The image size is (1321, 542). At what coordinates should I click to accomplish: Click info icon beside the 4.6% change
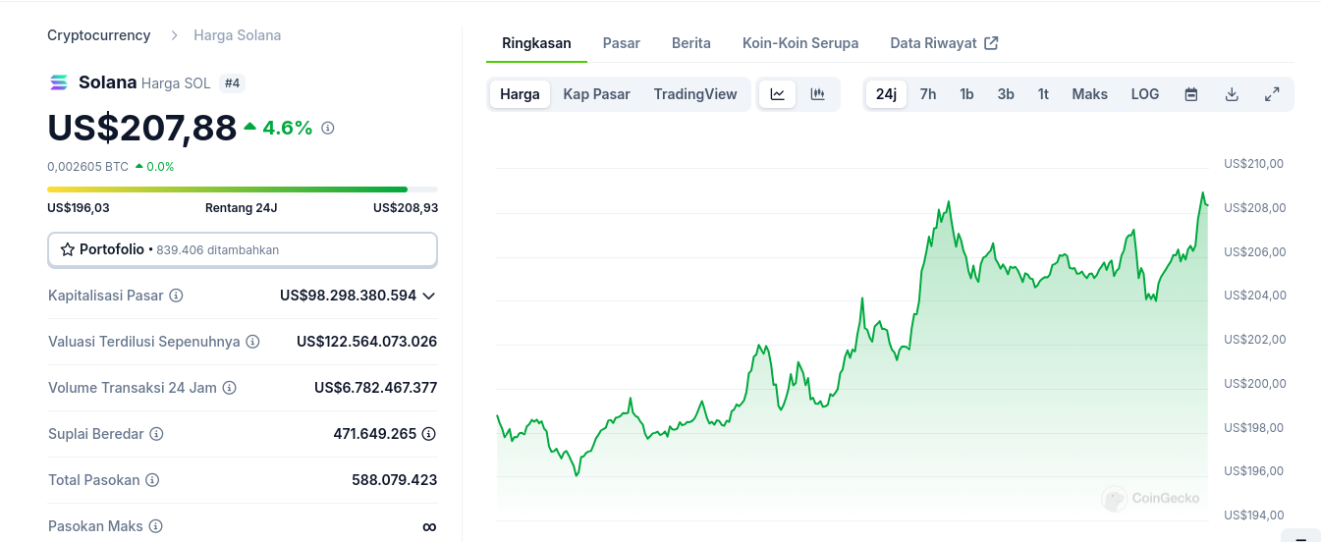coord(328,128)
